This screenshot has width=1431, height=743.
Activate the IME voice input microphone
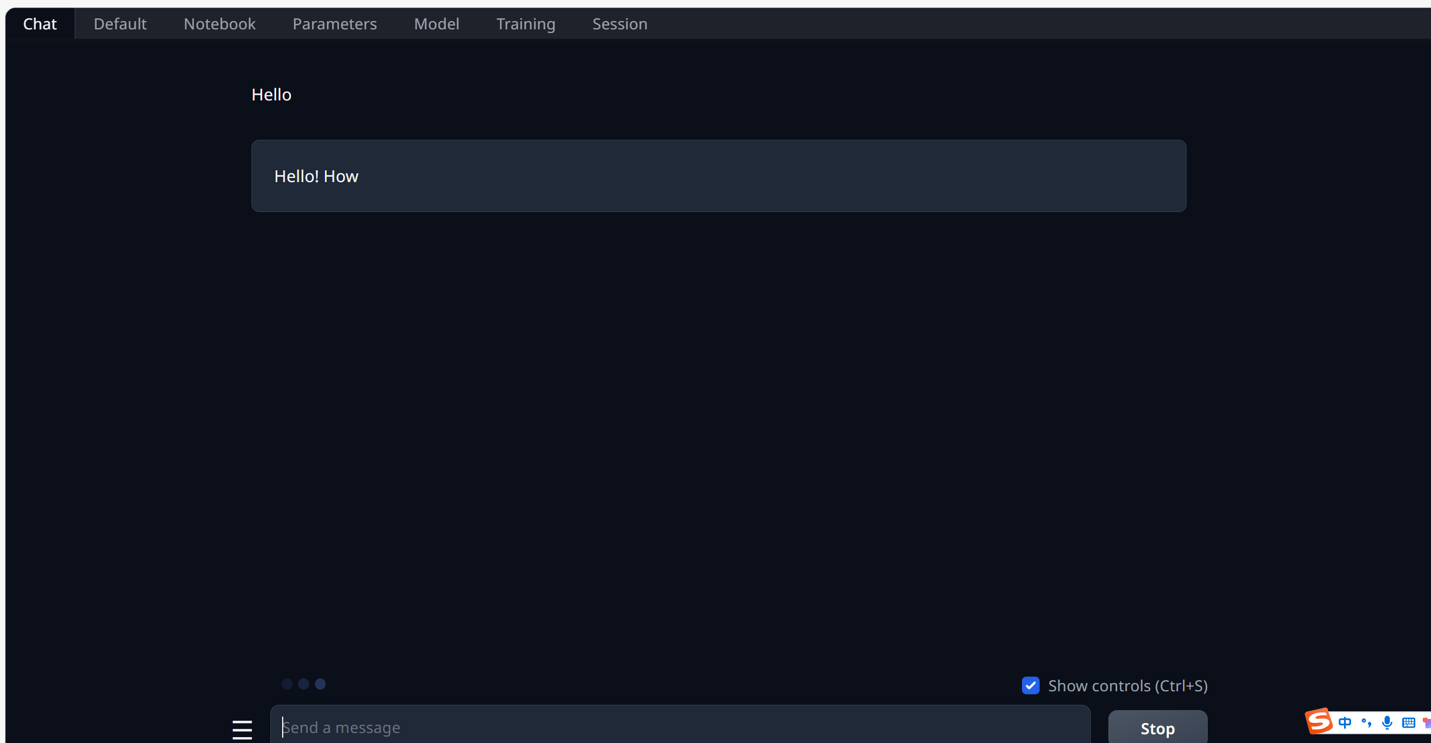pos(1387,722)
